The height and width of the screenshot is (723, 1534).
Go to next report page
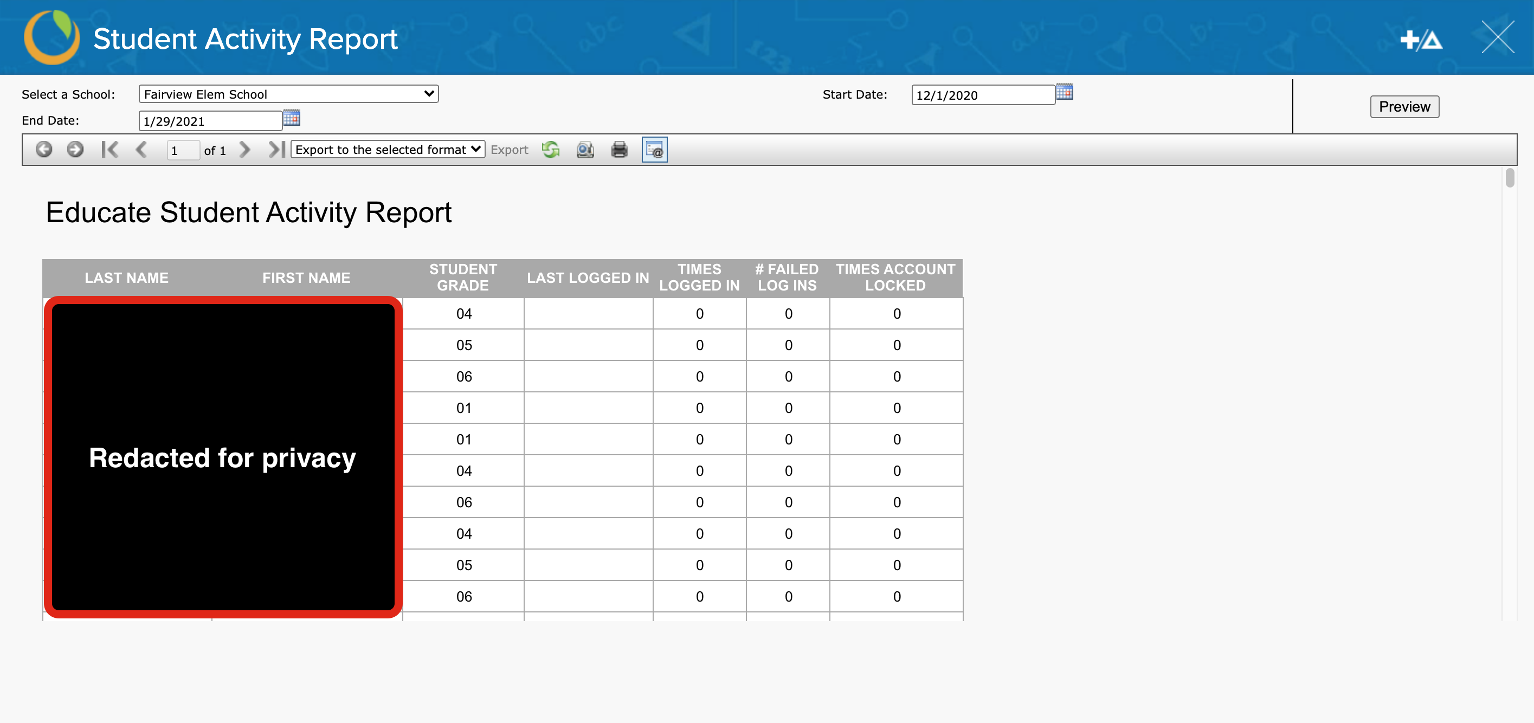point(244,149)
